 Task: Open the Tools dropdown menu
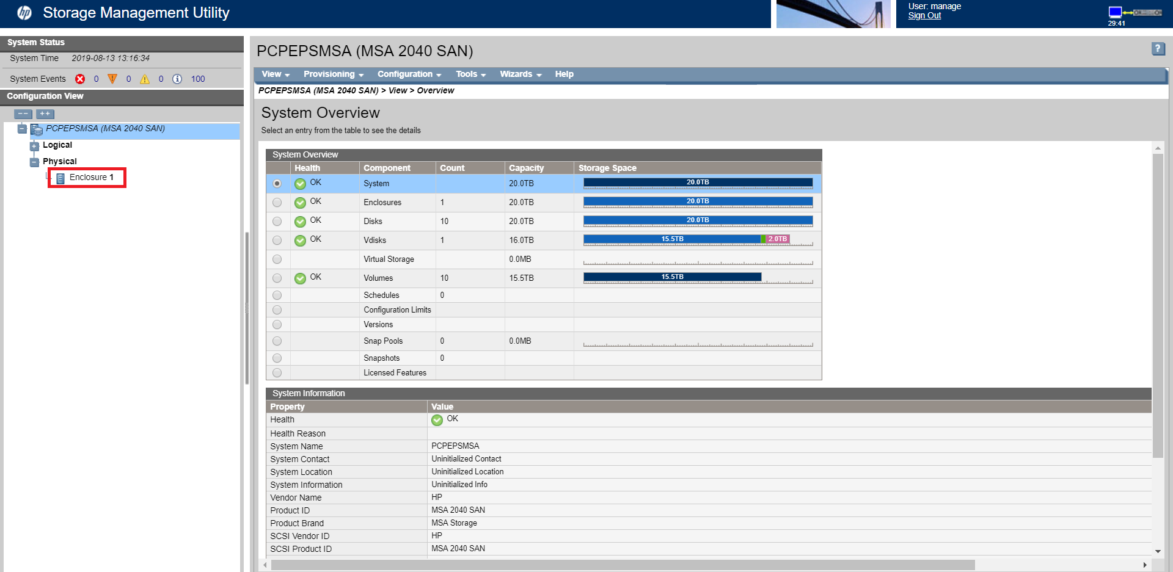pos(470,74)
